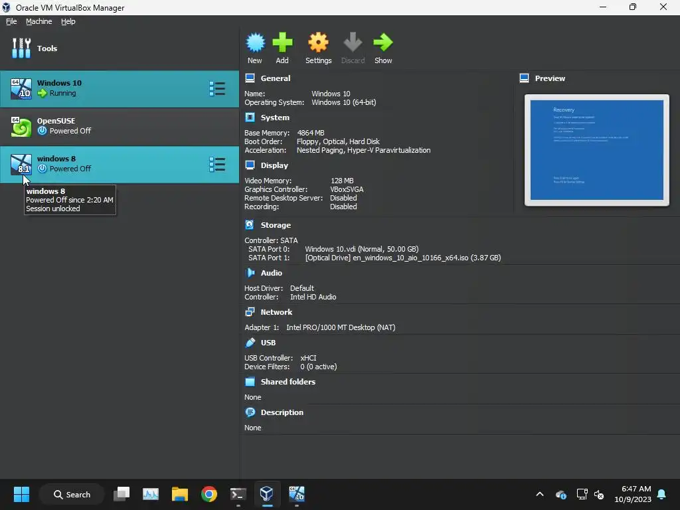Click the Storage section disk icon

(x=250, y=224)
